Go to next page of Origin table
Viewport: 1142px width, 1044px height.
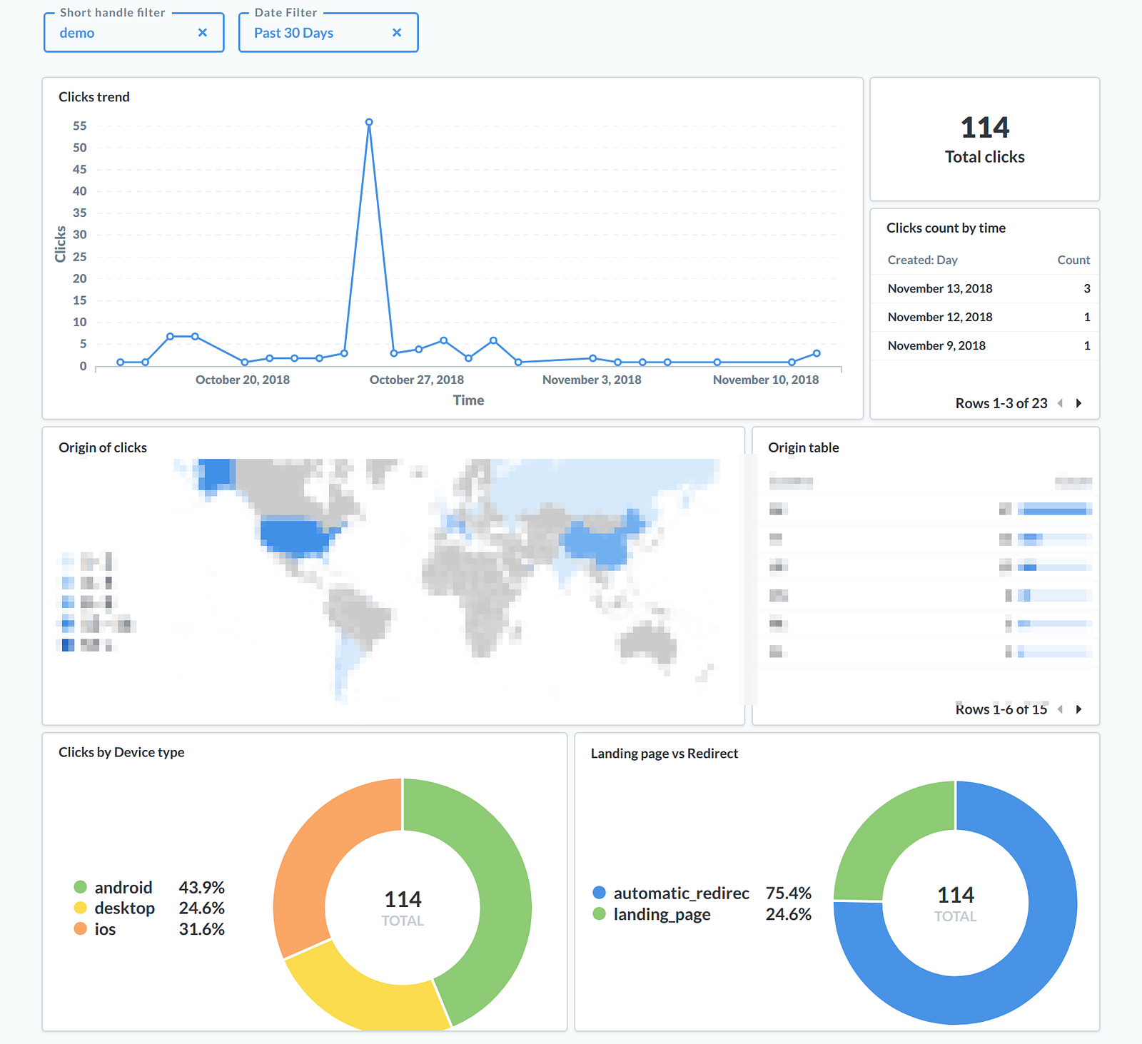click(1079, 709)
